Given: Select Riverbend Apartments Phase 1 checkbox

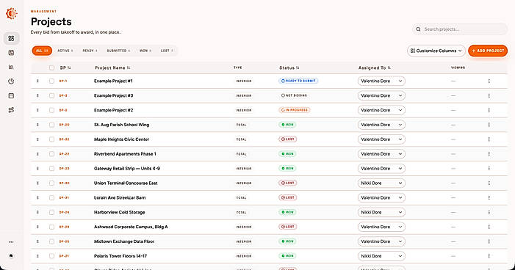Looking at the screenshot, I should 51,154.
